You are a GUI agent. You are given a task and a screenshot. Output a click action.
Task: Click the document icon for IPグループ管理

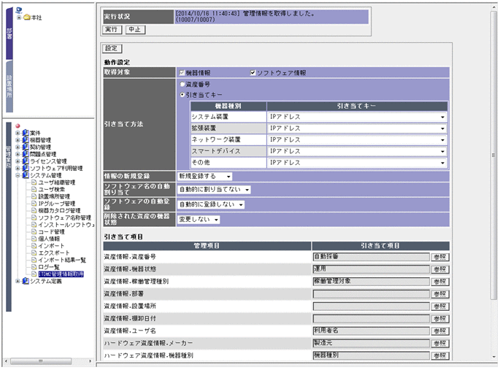coord(34,204)
